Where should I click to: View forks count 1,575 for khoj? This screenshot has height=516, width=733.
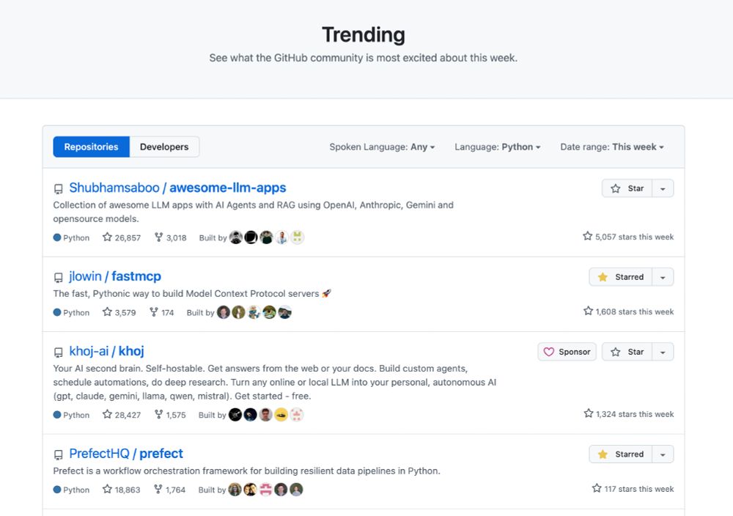pos(170,415)
